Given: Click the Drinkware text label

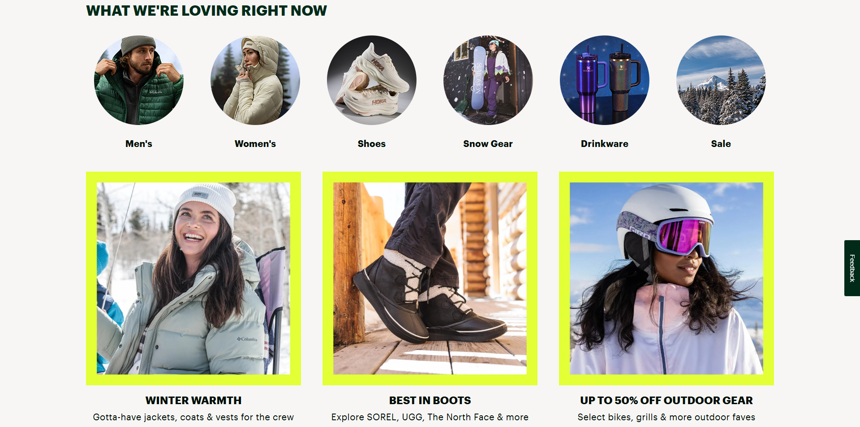Looking at the screenshot, I should (x=605, y=144).
